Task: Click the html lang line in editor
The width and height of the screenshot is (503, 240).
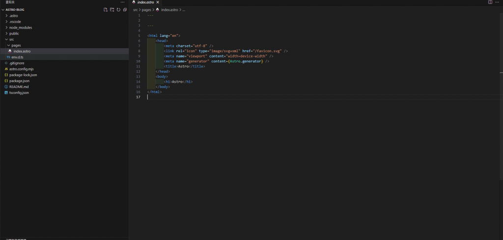Action: pyautogui.click(x=164, y=36)
